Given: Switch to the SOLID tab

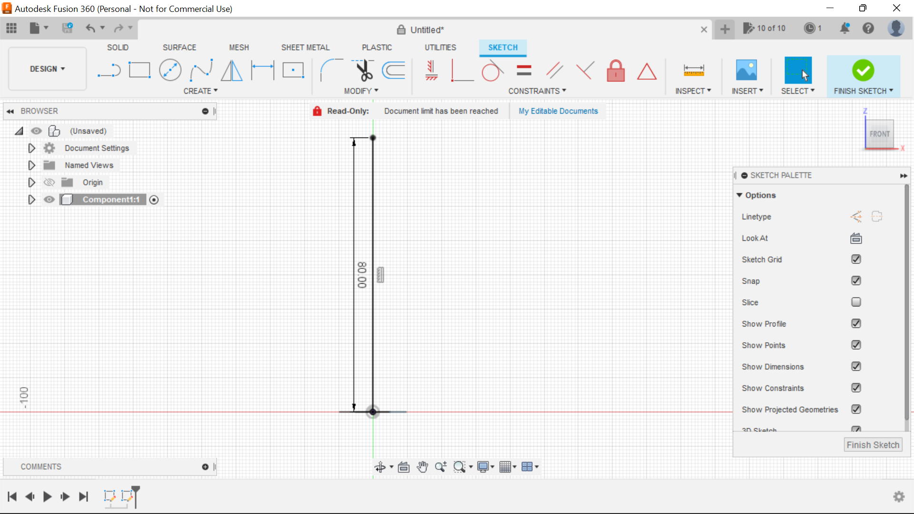Looking at the screenshot, I should (x=117, y=47).
